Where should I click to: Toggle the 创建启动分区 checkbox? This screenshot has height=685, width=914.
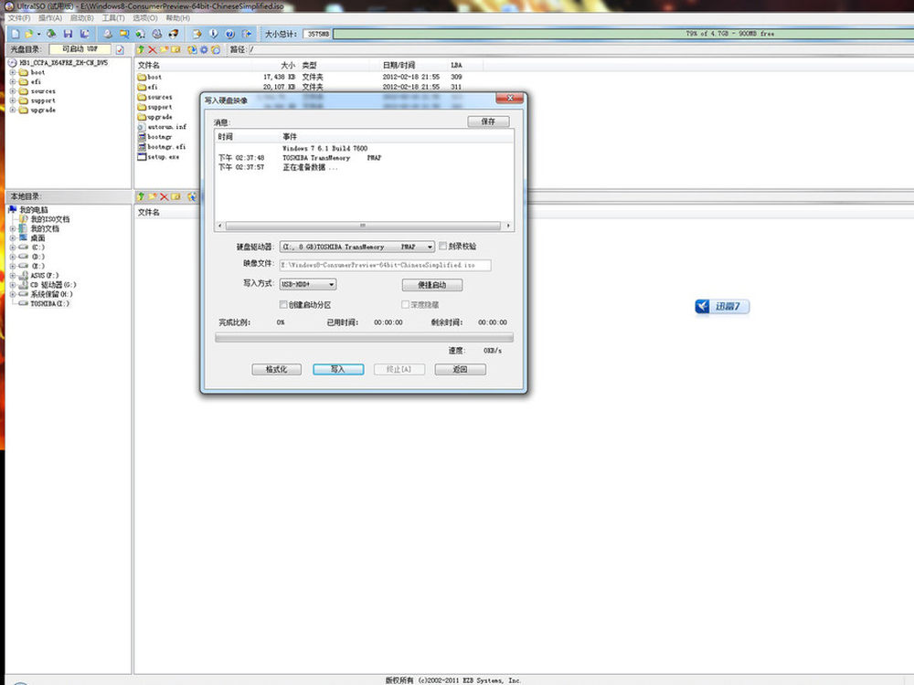click(x=283, y=305)
